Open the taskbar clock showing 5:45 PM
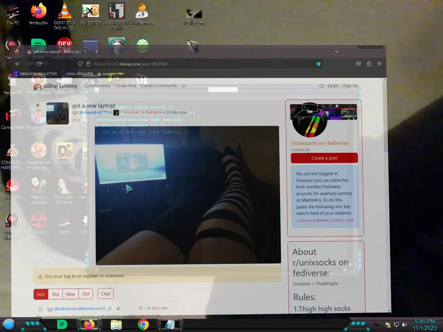Screen dimensions: 443x332 point(425,324)
